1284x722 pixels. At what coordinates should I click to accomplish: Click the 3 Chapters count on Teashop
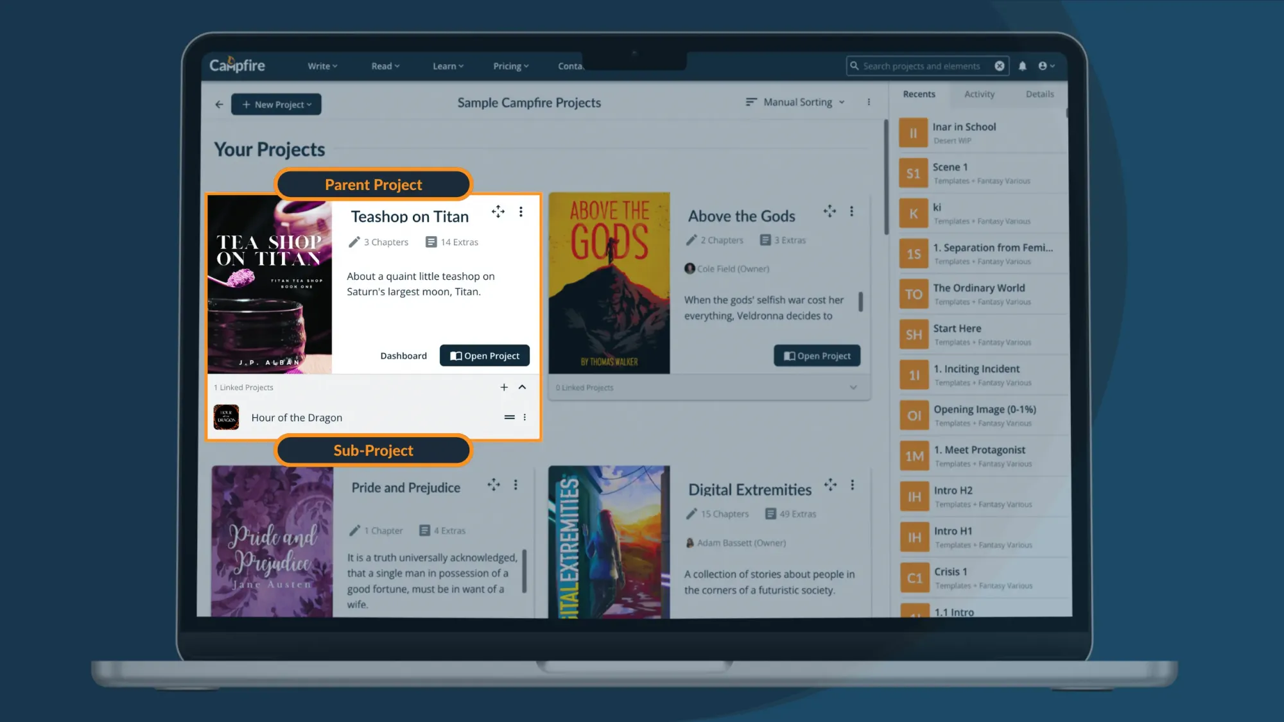pos(379,242)
